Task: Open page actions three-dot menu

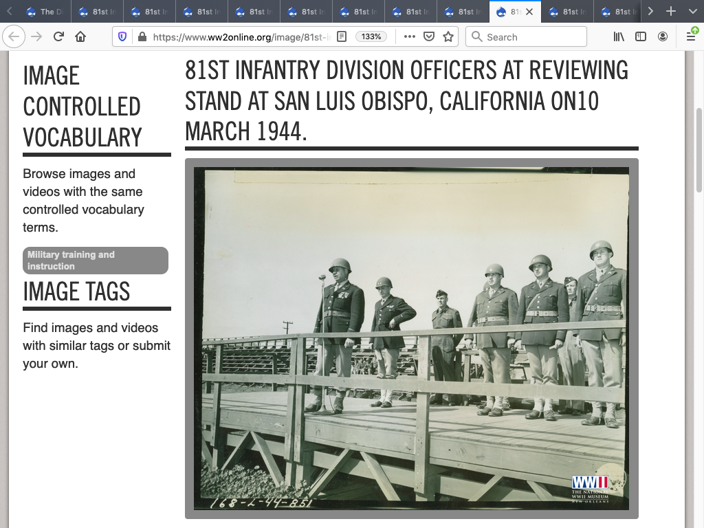Action: click(410, 37)
